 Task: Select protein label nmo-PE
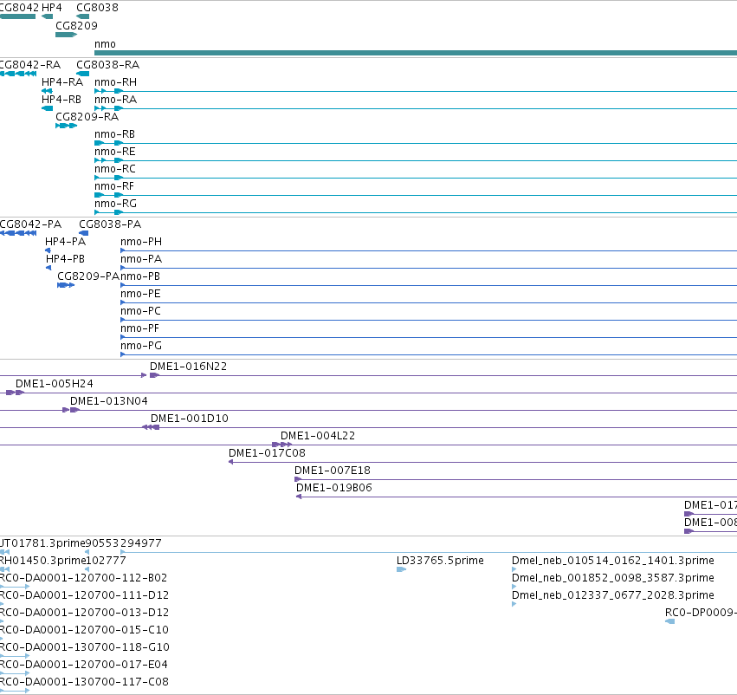(140, 294)
